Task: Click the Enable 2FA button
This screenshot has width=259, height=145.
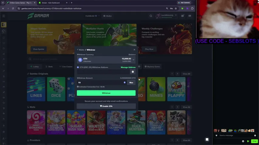Action: pyautogui.click(x=106, y=106)
